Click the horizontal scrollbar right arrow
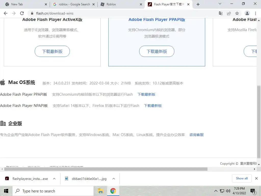 coord(255,169)
